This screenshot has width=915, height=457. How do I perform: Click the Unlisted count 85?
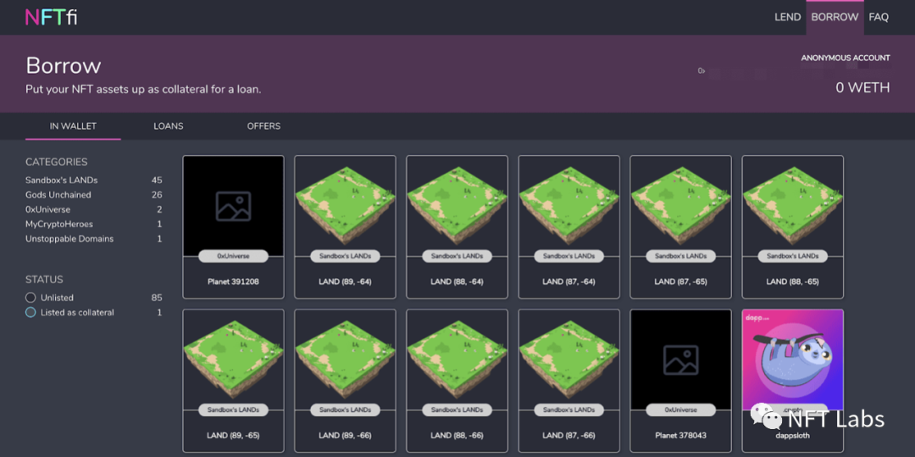(x=157, y=298)
